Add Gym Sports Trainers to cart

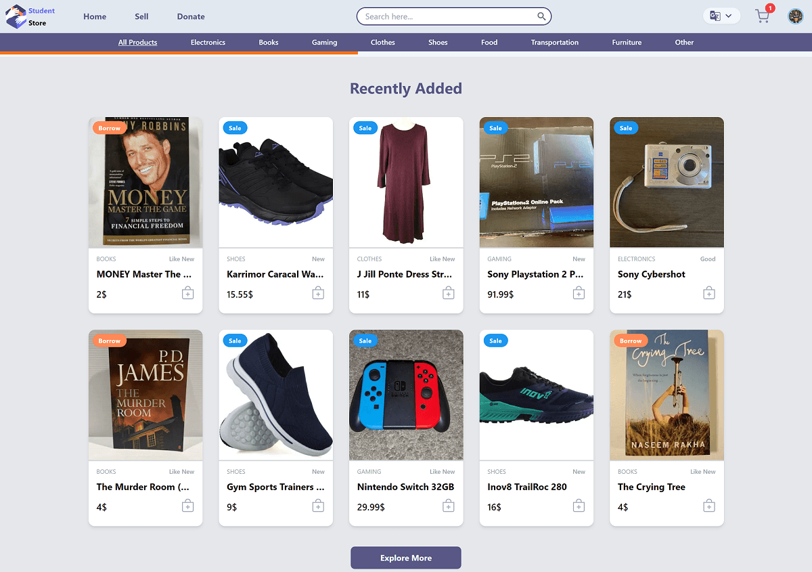click(x=318, y=506)
